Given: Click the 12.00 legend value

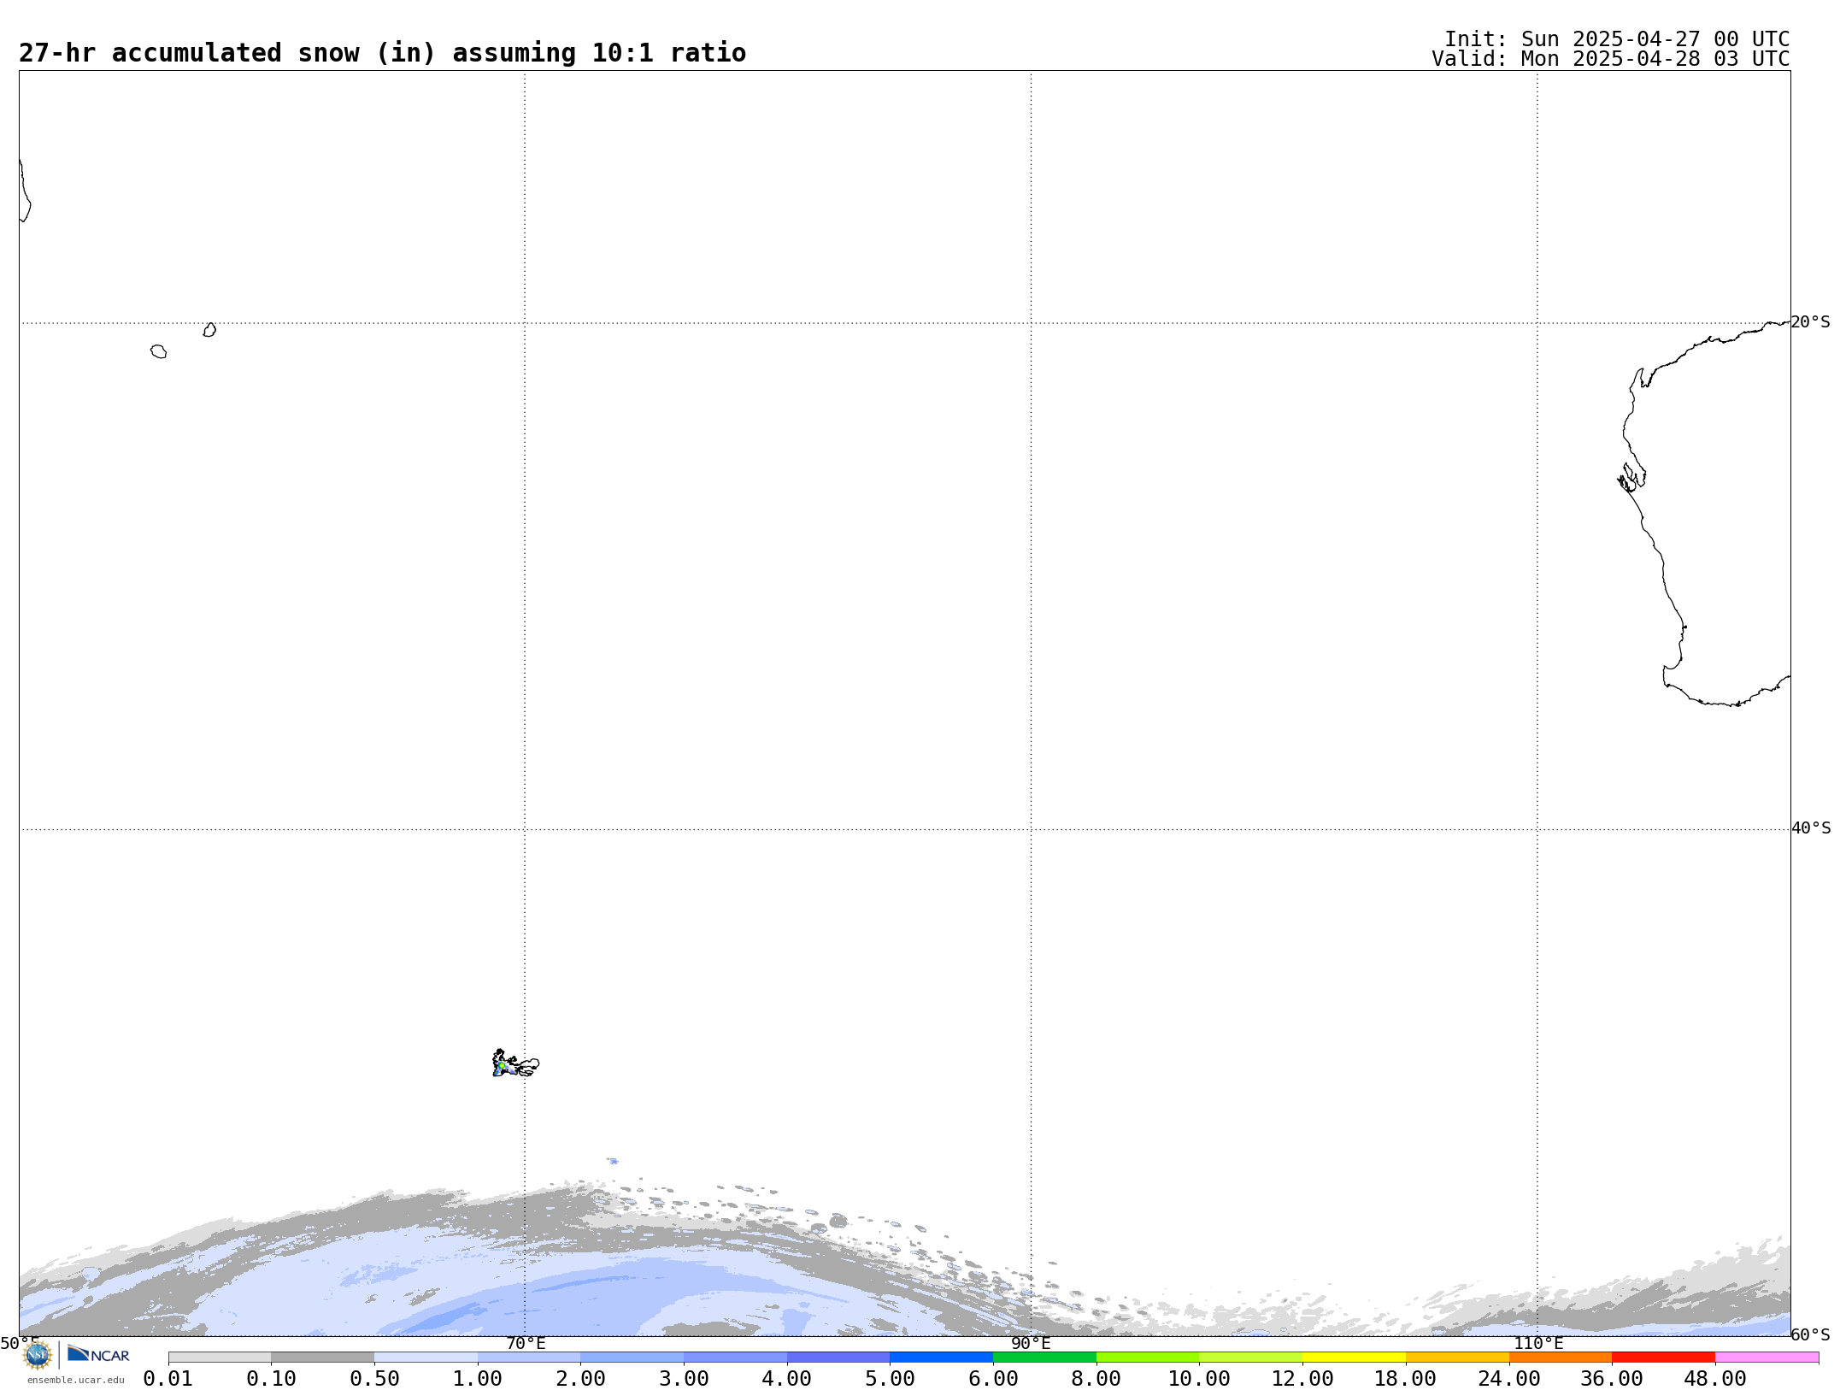Looking at the screenshot, I should [1302, 1379].
